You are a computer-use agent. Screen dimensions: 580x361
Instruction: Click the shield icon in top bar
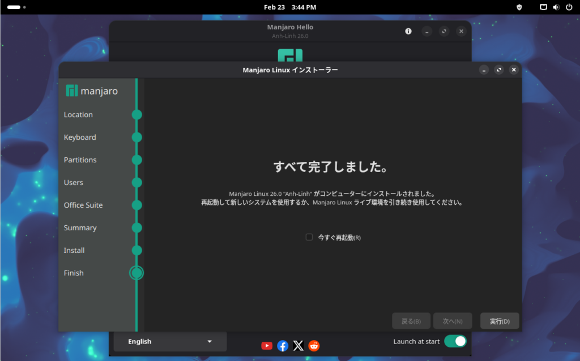pyautogui.click(x=519, y=7)
